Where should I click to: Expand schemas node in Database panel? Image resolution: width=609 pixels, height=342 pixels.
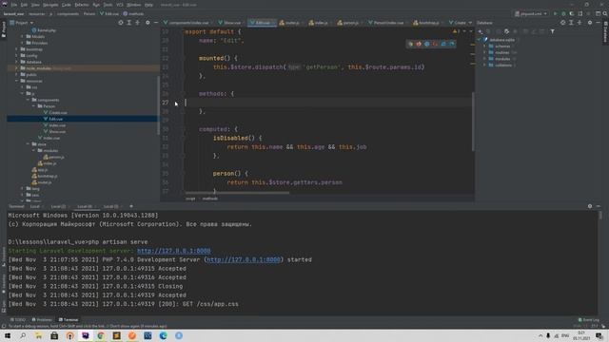[x=484, y=47]
